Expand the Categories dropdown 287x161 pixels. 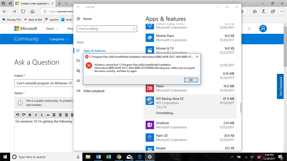click(59, 39)
